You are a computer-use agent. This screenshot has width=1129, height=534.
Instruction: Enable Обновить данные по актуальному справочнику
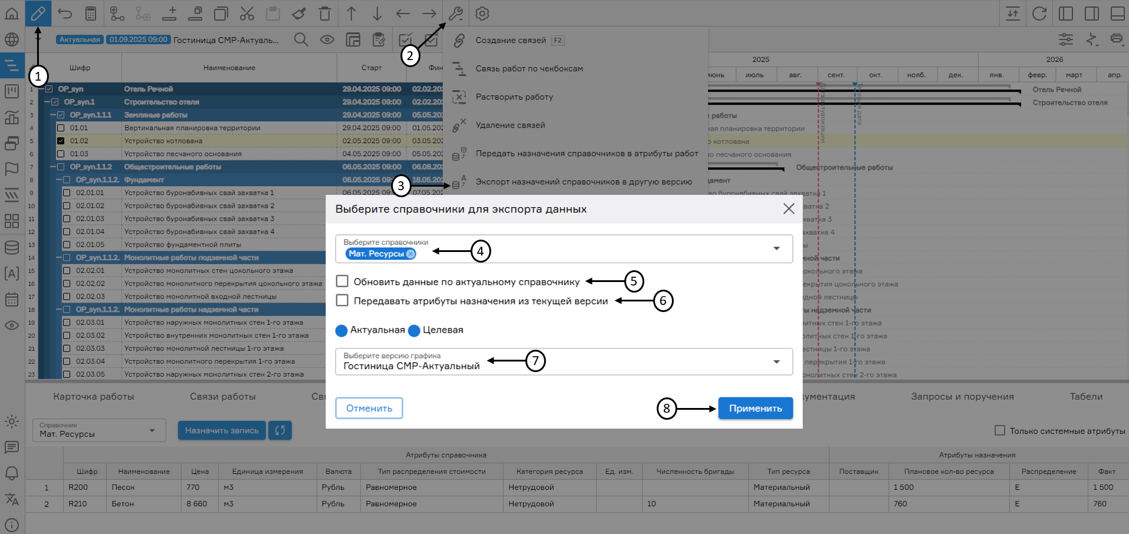pyautogui.click(x=342, y=281)
